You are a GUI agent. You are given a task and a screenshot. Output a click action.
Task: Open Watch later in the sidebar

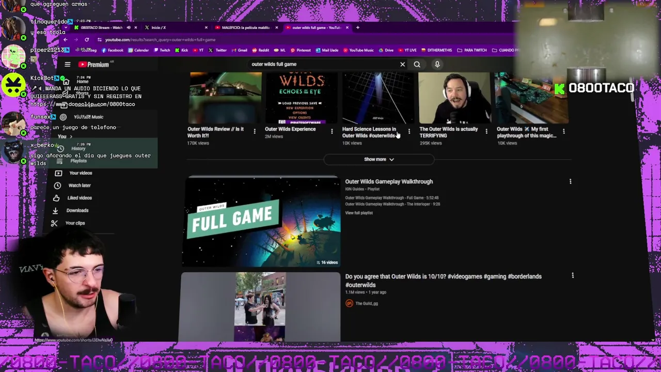80,185
